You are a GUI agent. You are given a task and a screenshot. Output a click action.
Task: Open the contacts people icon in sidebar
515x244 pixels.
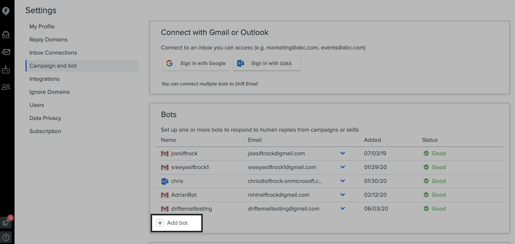(6, 87)
